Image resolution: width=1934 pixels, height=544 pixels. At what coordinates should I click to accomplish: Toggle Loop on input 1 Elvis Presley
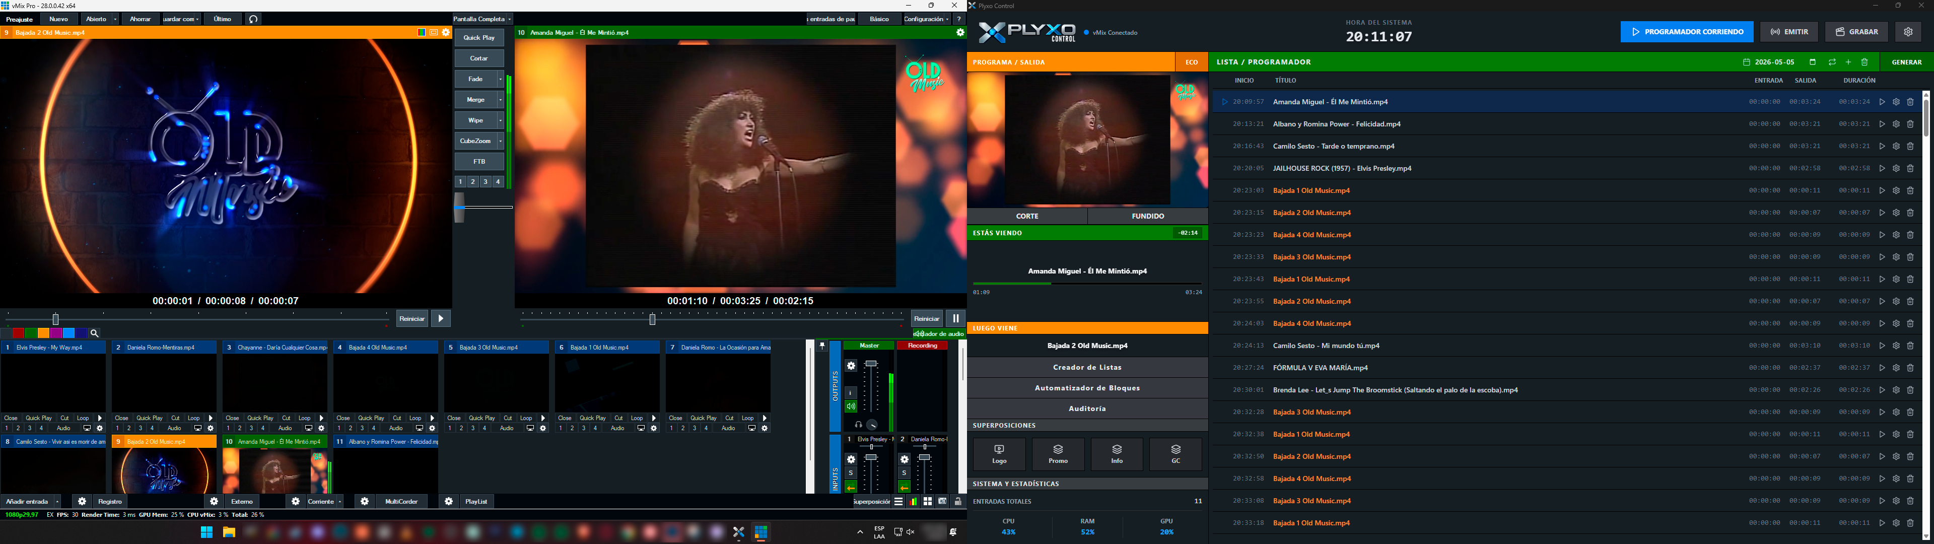[x=83, y=418]
